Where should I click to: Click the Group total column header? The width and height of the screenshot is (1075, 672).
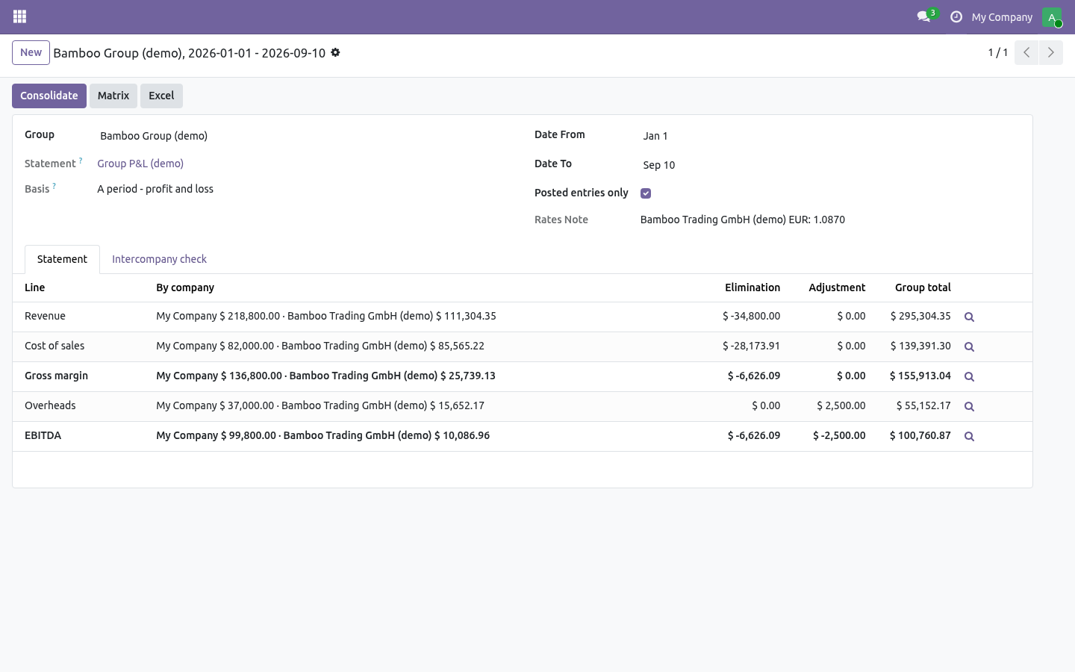923,287
